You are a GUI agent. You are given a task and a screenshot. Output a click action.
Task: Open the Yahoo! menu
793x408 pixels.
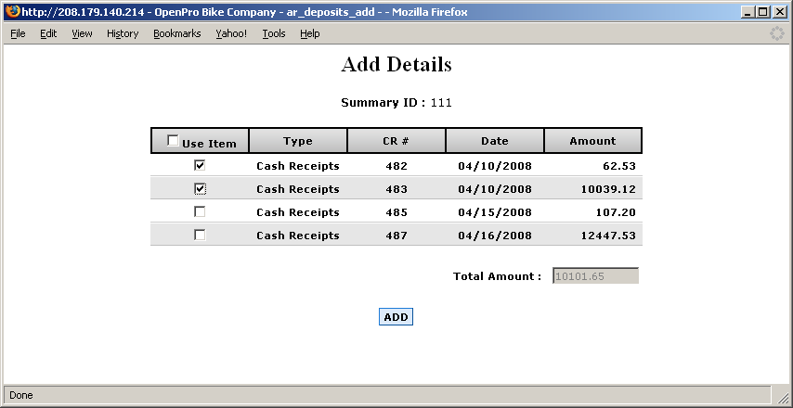click(231, 33)
